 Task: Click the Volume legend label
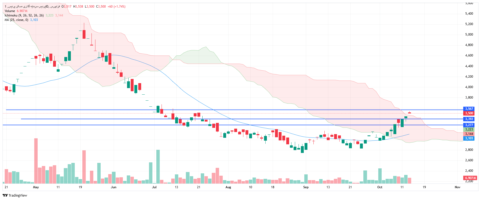tap(10, 11)
